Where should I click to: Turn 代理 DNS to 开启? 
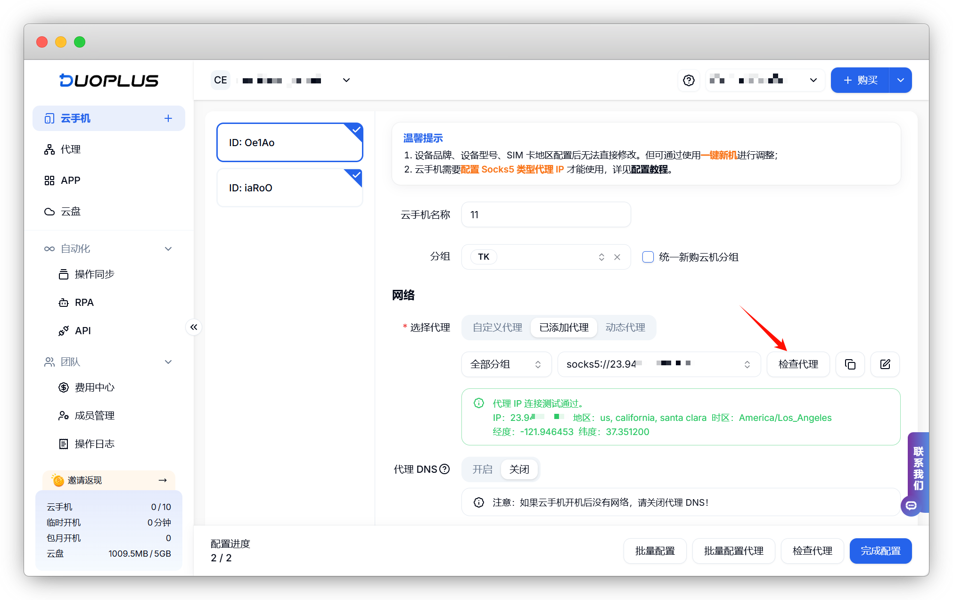[482, 469]
